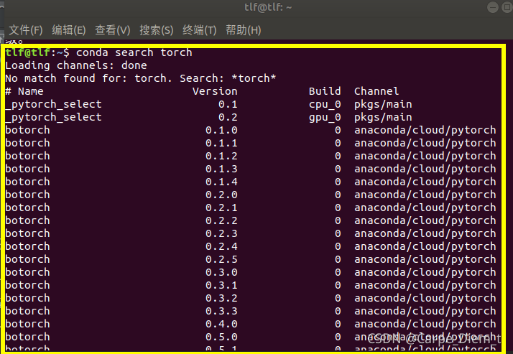This screenshot has width=513, height=354.
Task: Click the botorch name in the 0.4.0 row
Action: 27,324
